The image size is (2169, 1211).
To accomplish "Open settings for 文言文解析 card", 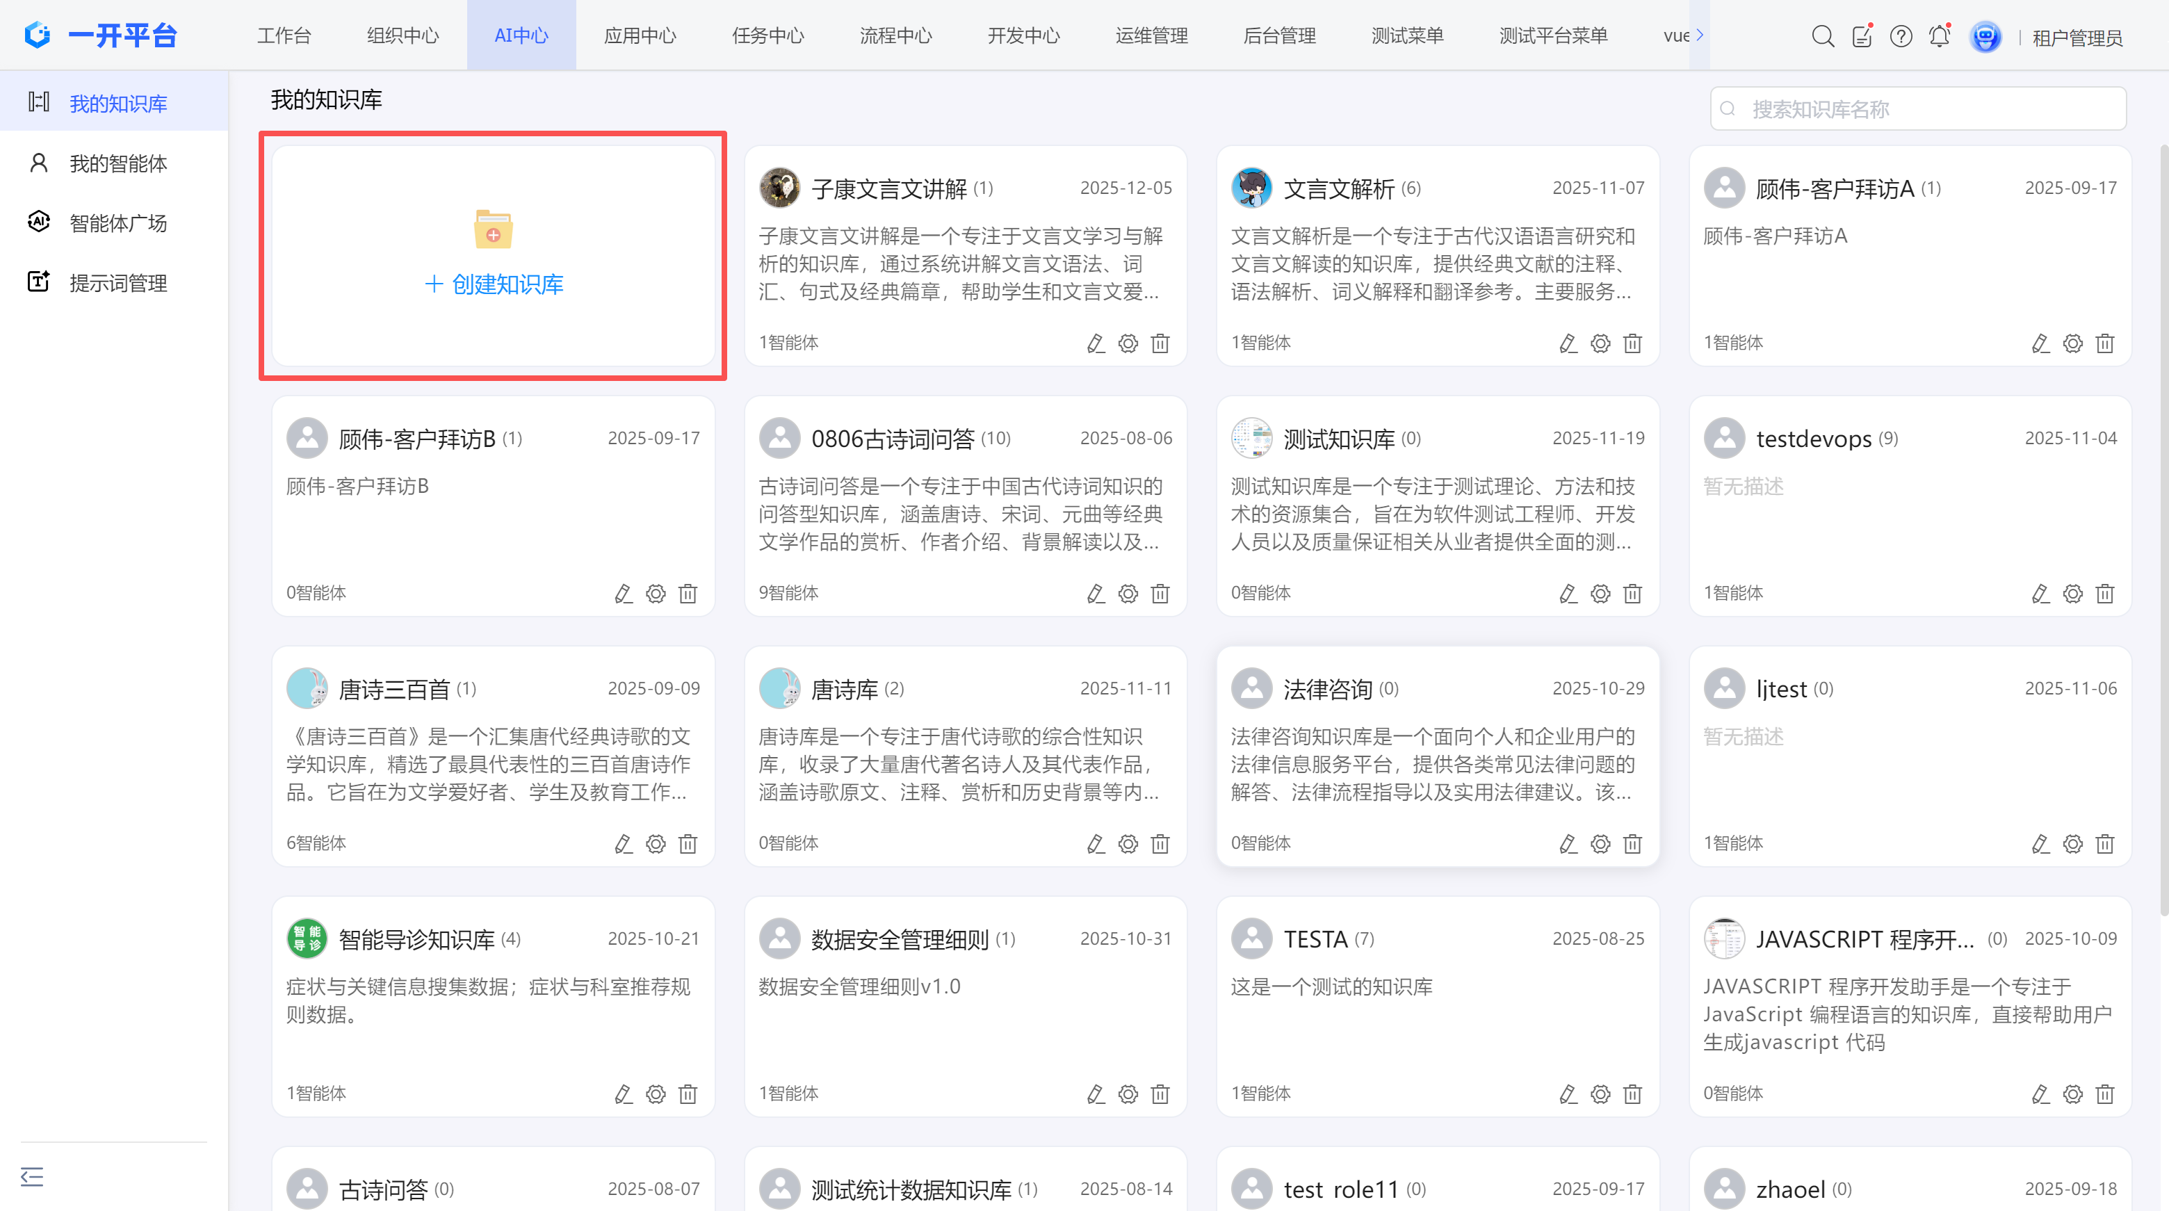I will click(1600, 343).
